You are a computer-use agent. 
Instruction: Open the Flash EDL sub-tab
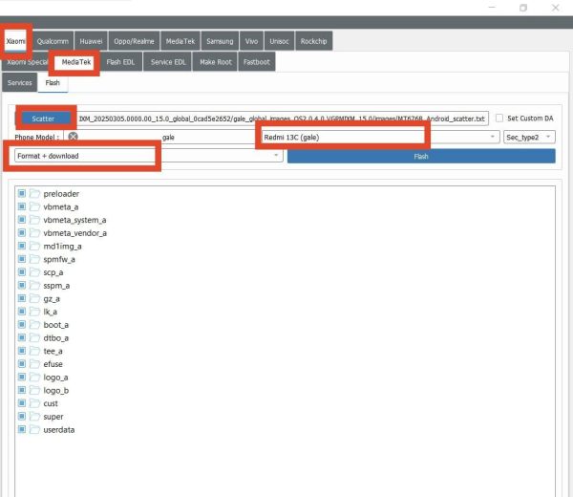(120, 62)
